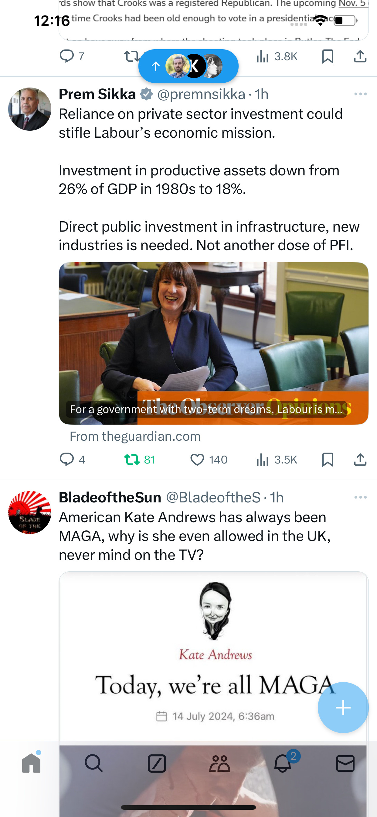Open the Guardian Observer article card
This screenshot has height=817, width=377.
(213, 343)
